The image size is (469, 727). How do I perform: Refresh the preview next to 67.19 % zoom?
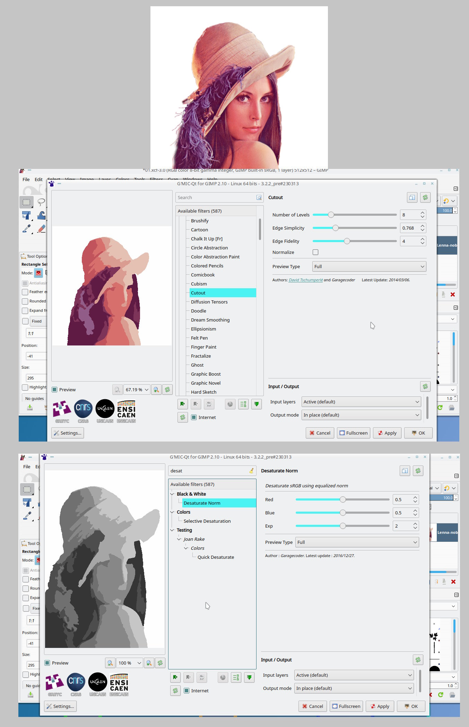[167, 390]
